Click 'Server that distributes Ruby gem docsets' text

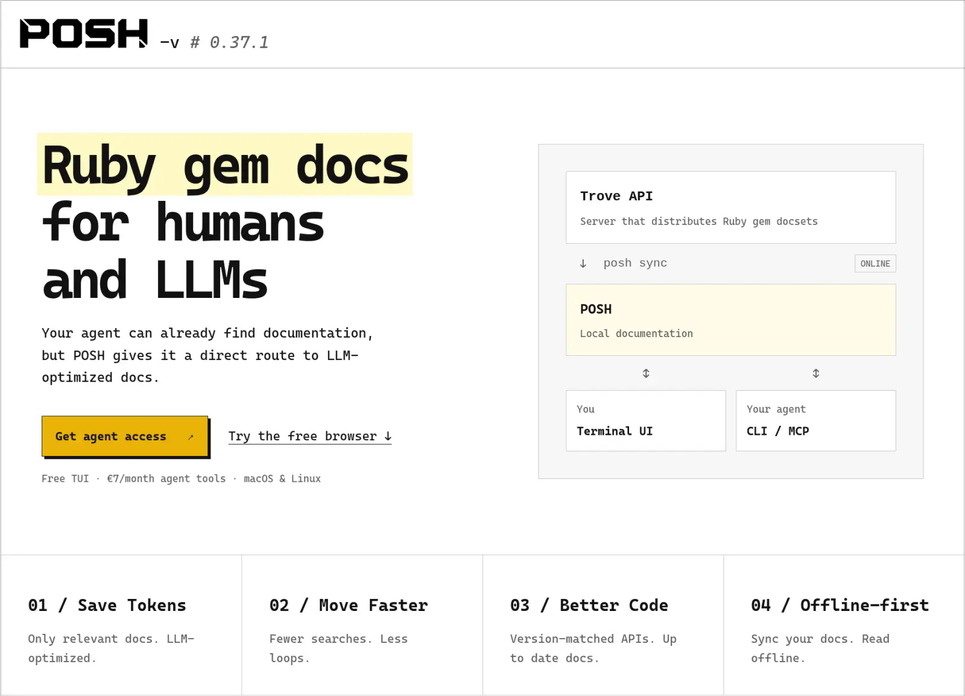point(699,221)
